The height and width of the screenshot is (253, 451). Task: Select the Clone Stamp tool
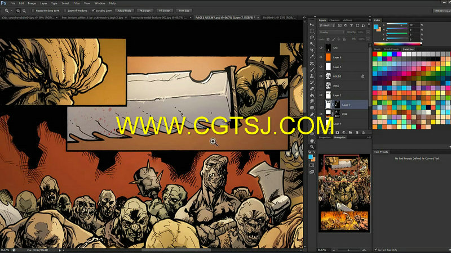(312, 76)
